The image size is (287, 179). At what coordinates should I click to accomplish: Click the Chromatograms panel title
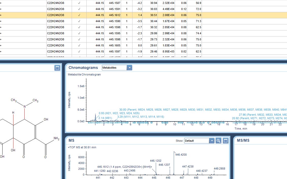pyautogui.click(x=83, y=68)
